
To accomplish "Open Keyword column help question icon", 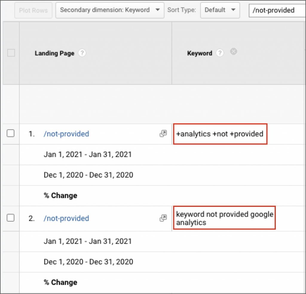I will (220, 53).
